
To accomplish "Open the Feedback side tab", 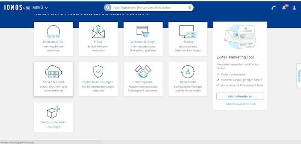I will pos(299,76).
